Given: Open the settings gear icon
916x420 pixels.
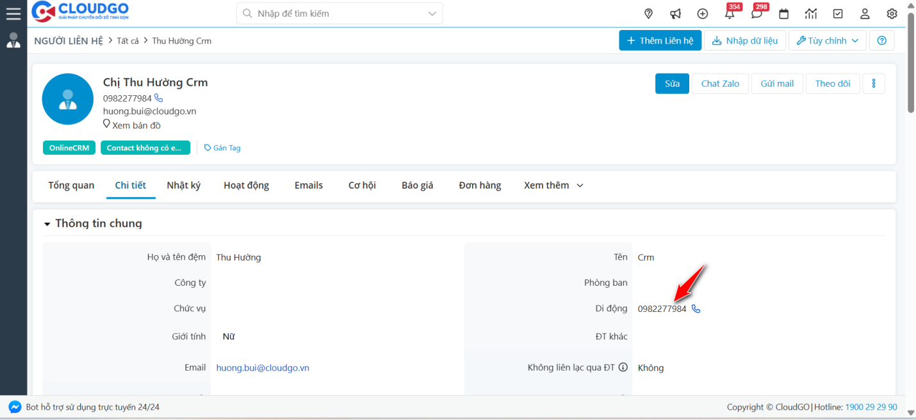Looking at the screenshot, I should tap(892, 13).
